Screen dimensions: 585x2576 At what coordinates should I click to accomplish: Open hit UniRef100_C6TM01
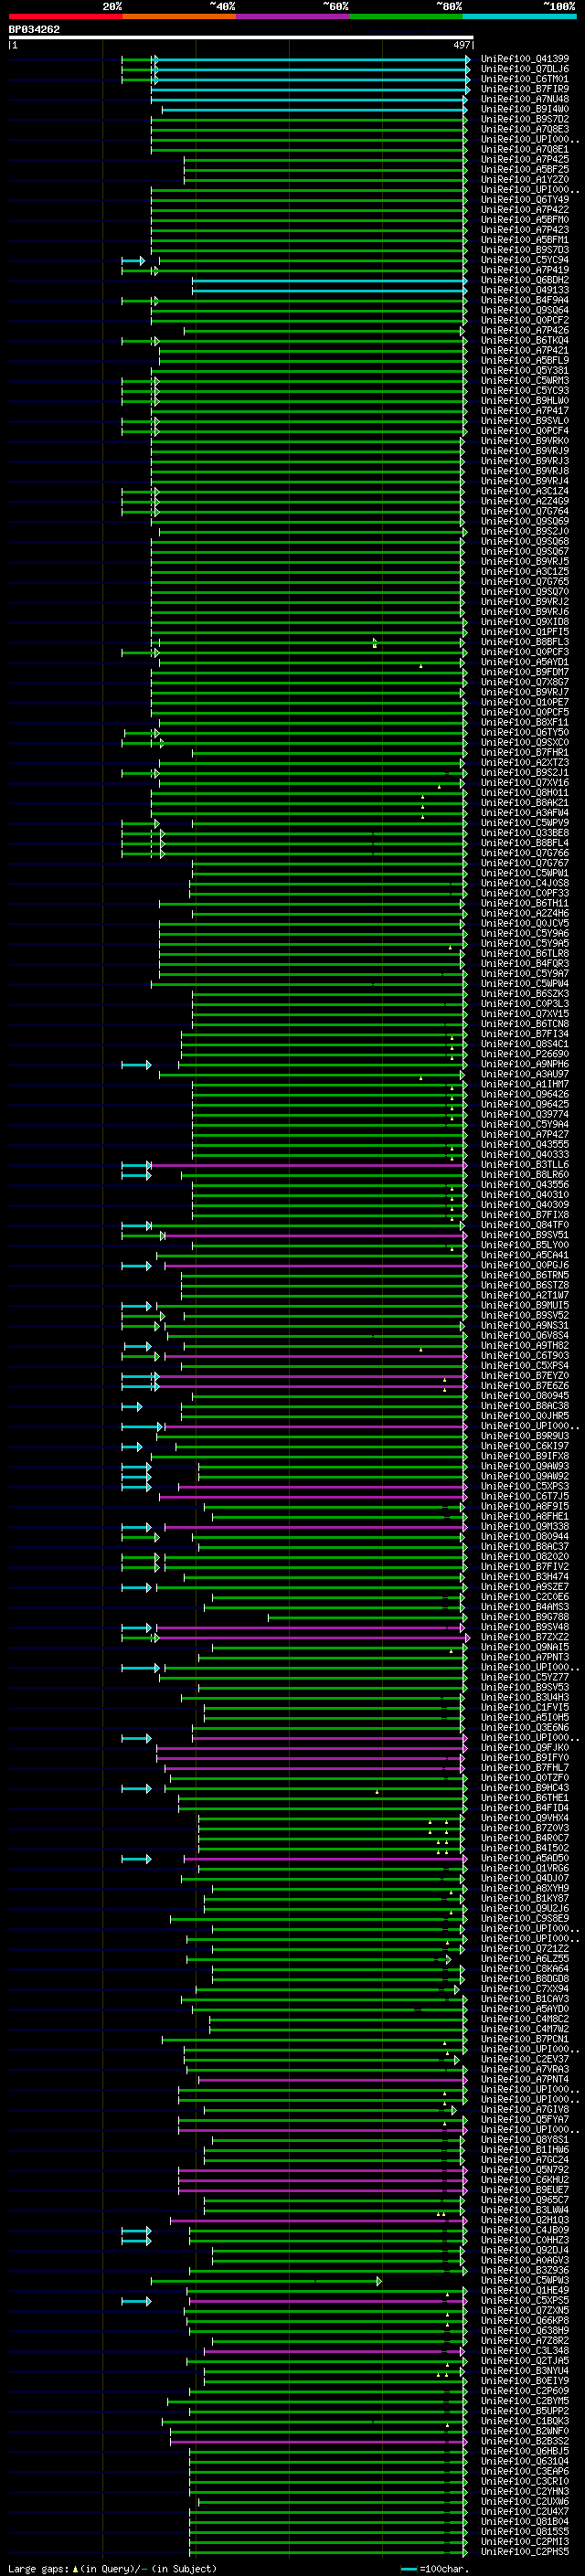pos(525,79)
